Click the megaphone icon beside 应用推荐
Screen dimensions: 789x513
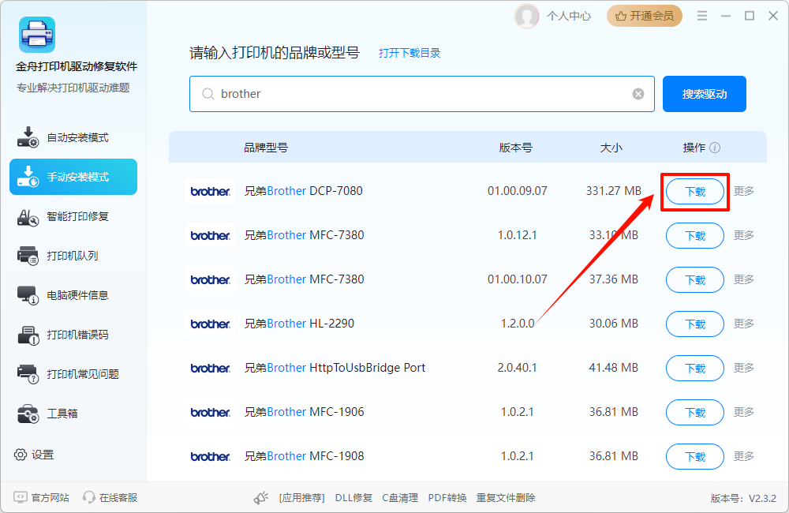pyautogui.click(x=261, y=498)
